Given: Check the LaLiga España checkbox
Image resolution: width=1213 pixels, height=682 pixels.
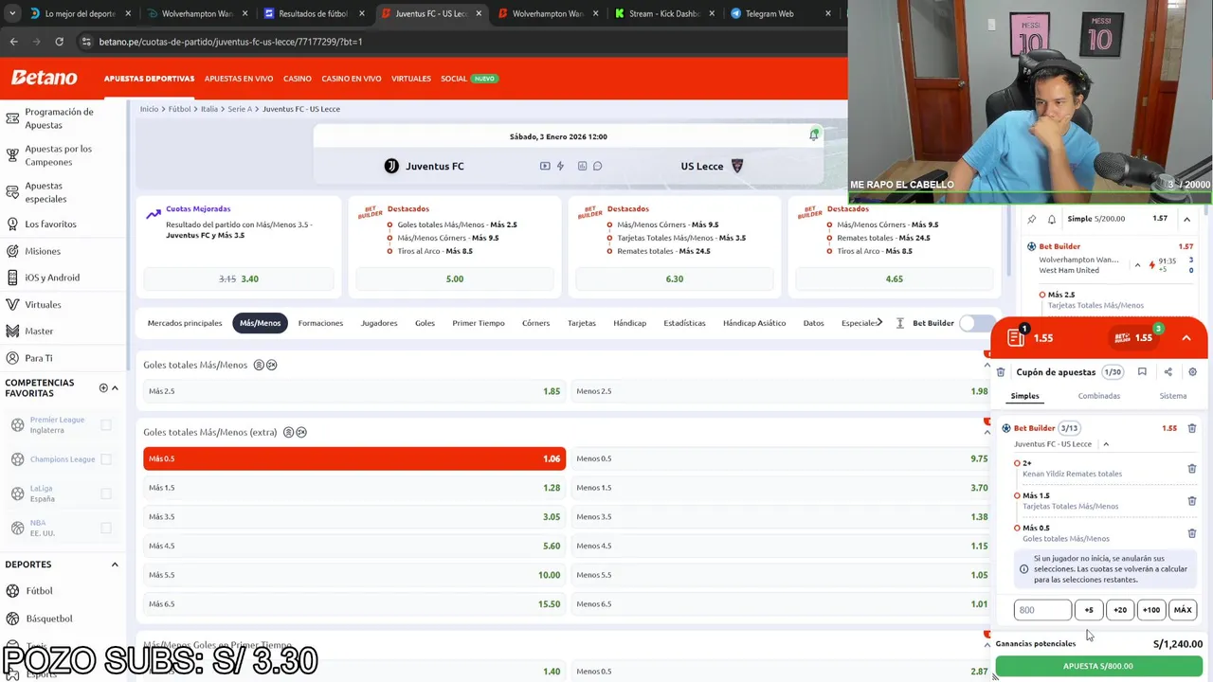Looking at the screenshot, I should (x=106, y=494).
